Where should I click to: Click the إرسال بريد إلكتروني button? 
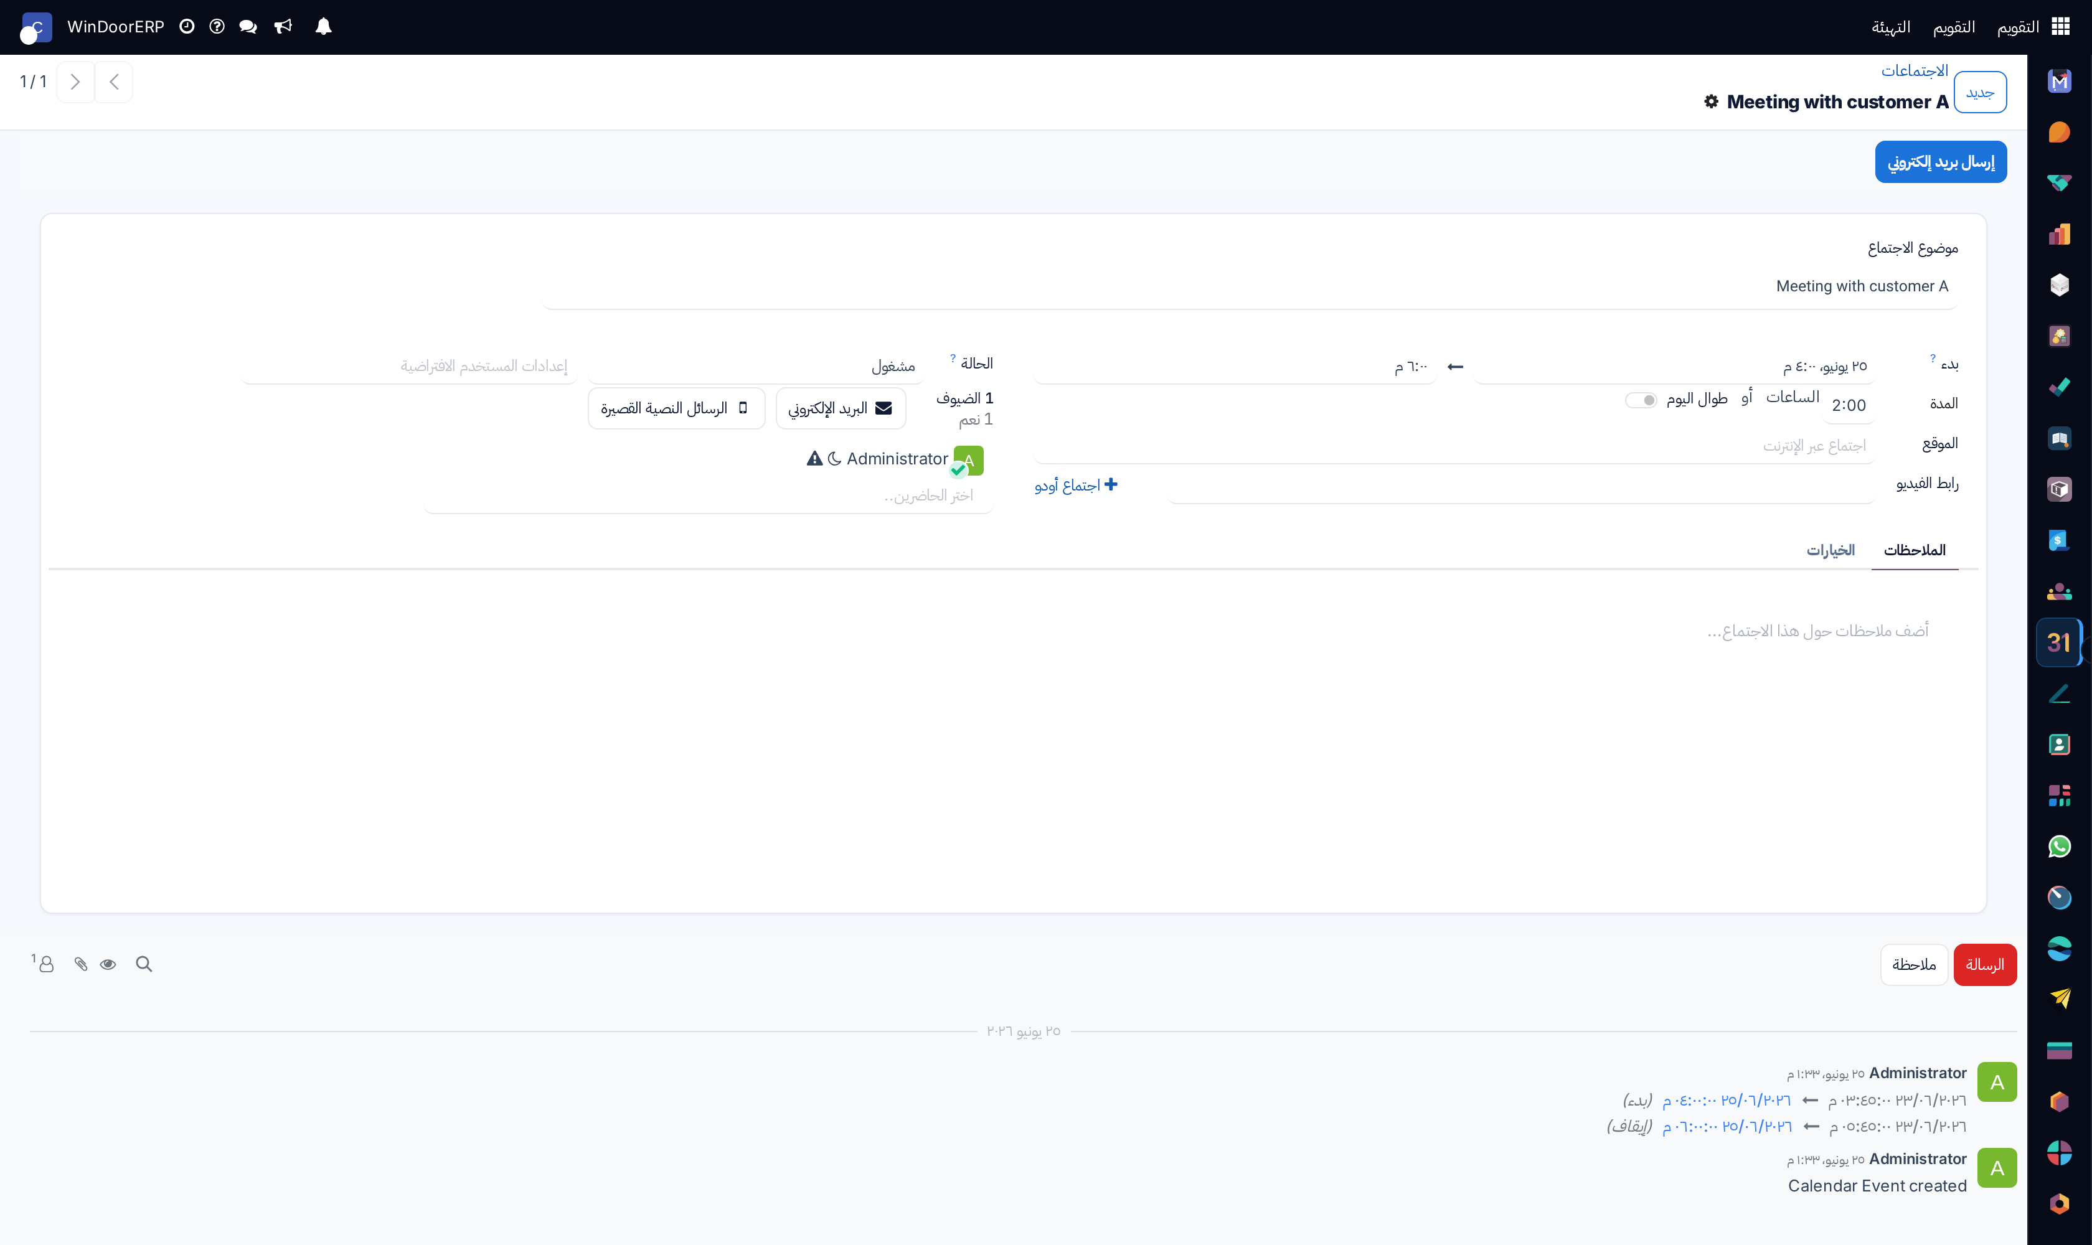1940,162
